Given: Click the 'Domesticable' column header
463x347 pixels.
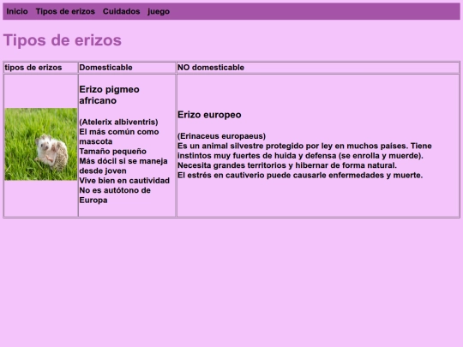Looking at the screenshot, I should pyautogui.click(x=105, y=68).
